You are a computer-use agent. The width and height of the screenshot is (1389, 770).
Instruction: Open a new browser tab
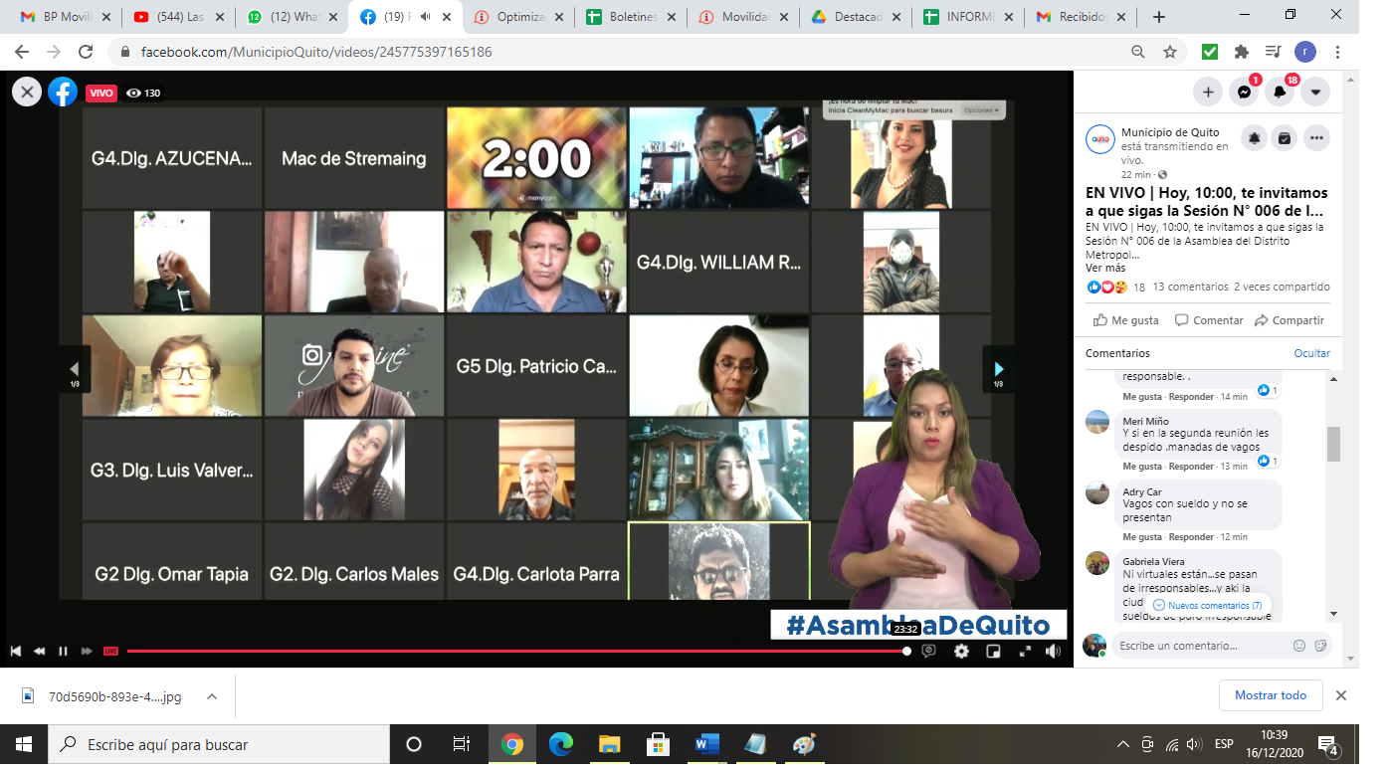tap(1159, 17)
